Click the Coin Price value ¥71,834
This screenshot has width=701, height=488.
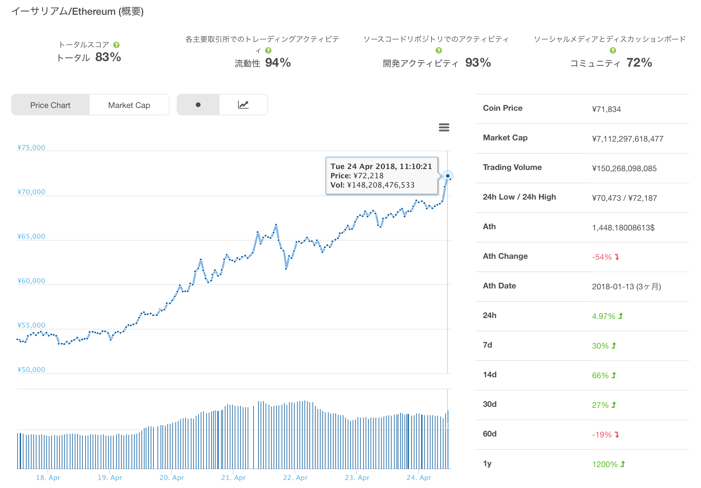606,109
